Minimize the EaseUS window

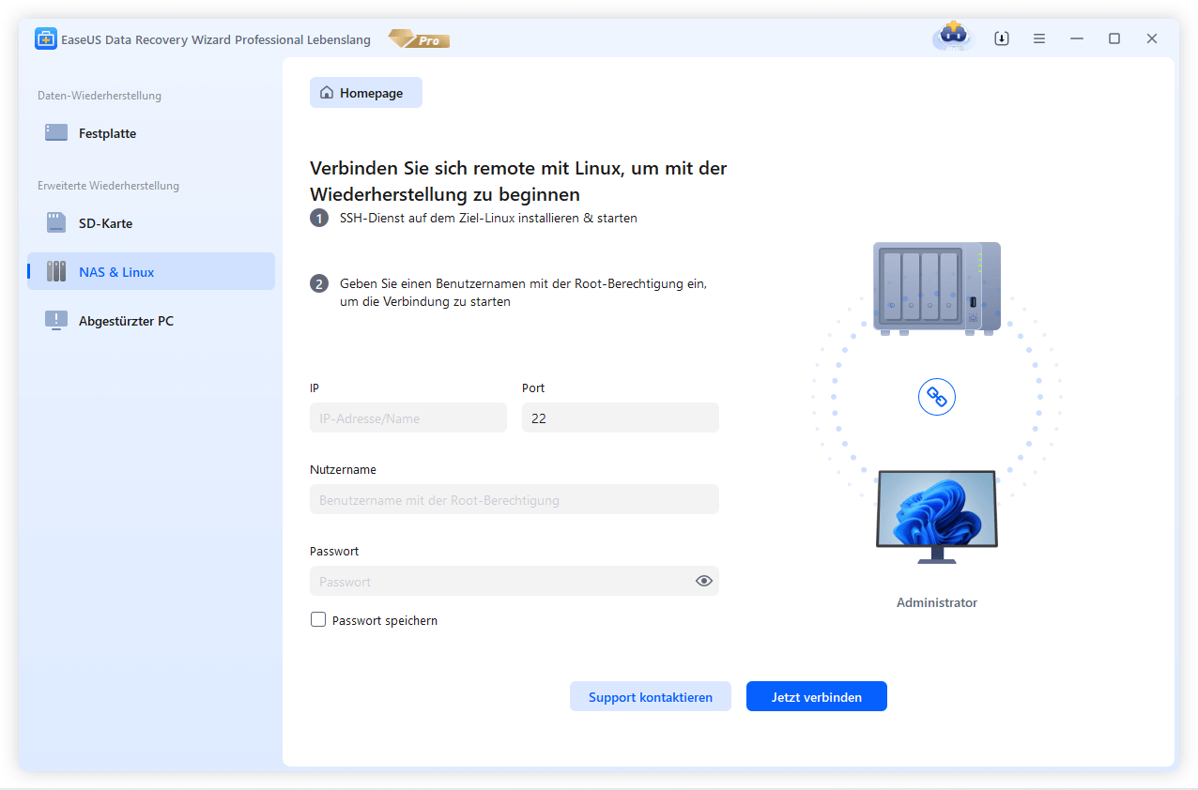click(1077, 38)
